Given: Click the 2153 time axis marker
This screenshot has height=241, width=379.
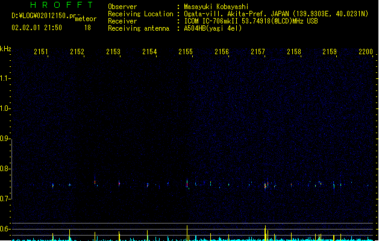Looking at the screenshot, I should click(113, 51).
